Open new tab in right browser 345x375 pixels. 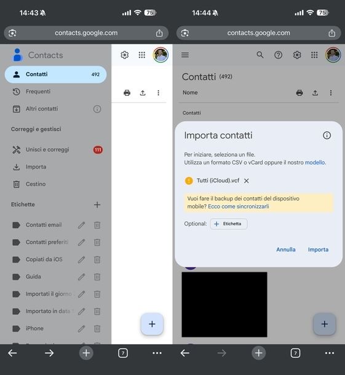pyautogui.click(x=259, y=353)
